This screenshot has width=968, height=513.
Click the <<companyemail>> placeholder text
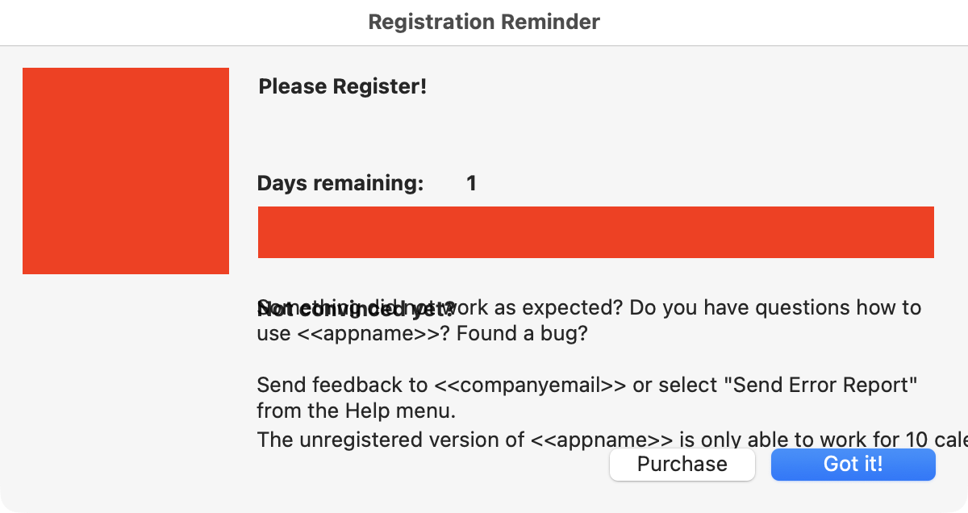(530, 385)
